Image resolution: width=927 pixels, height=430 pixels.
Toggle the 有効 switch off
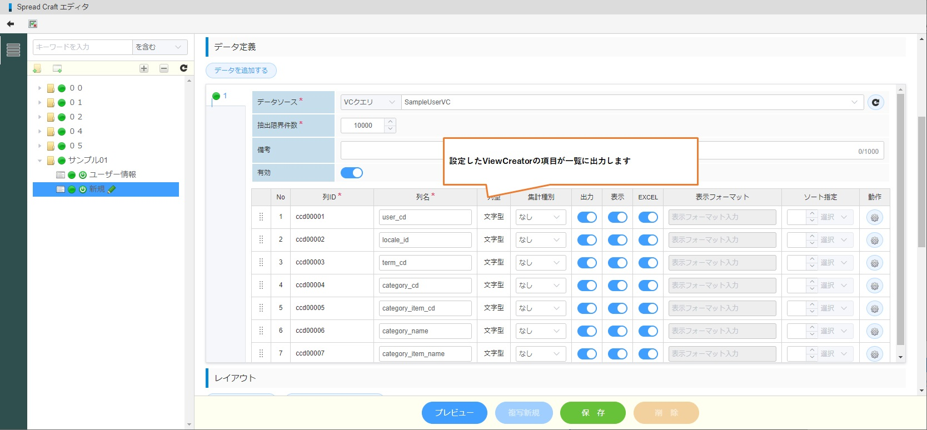point(351,173)
